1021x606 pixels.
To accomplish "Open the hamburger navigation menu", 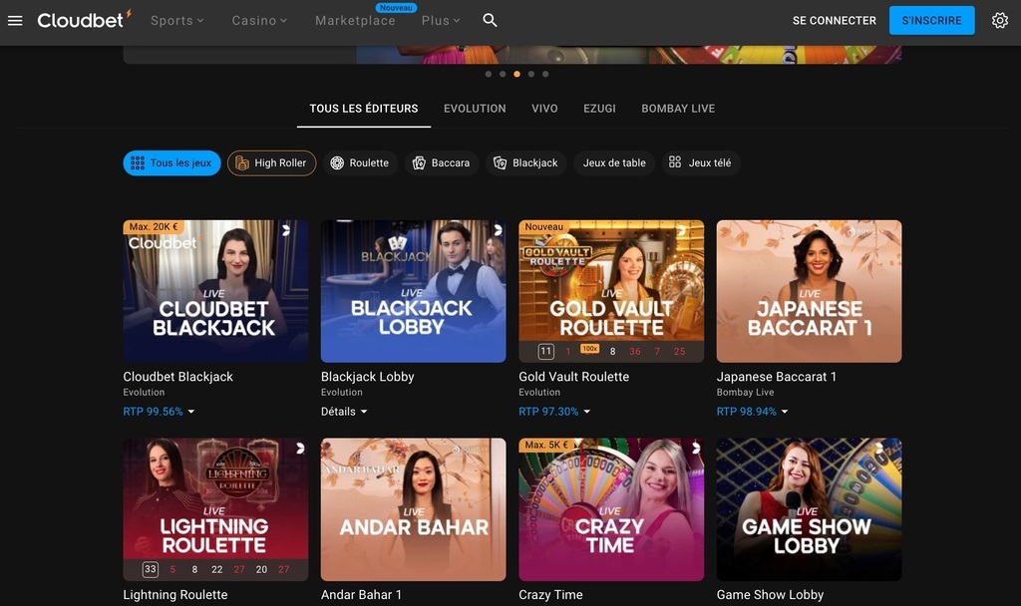I will point(15,20).
